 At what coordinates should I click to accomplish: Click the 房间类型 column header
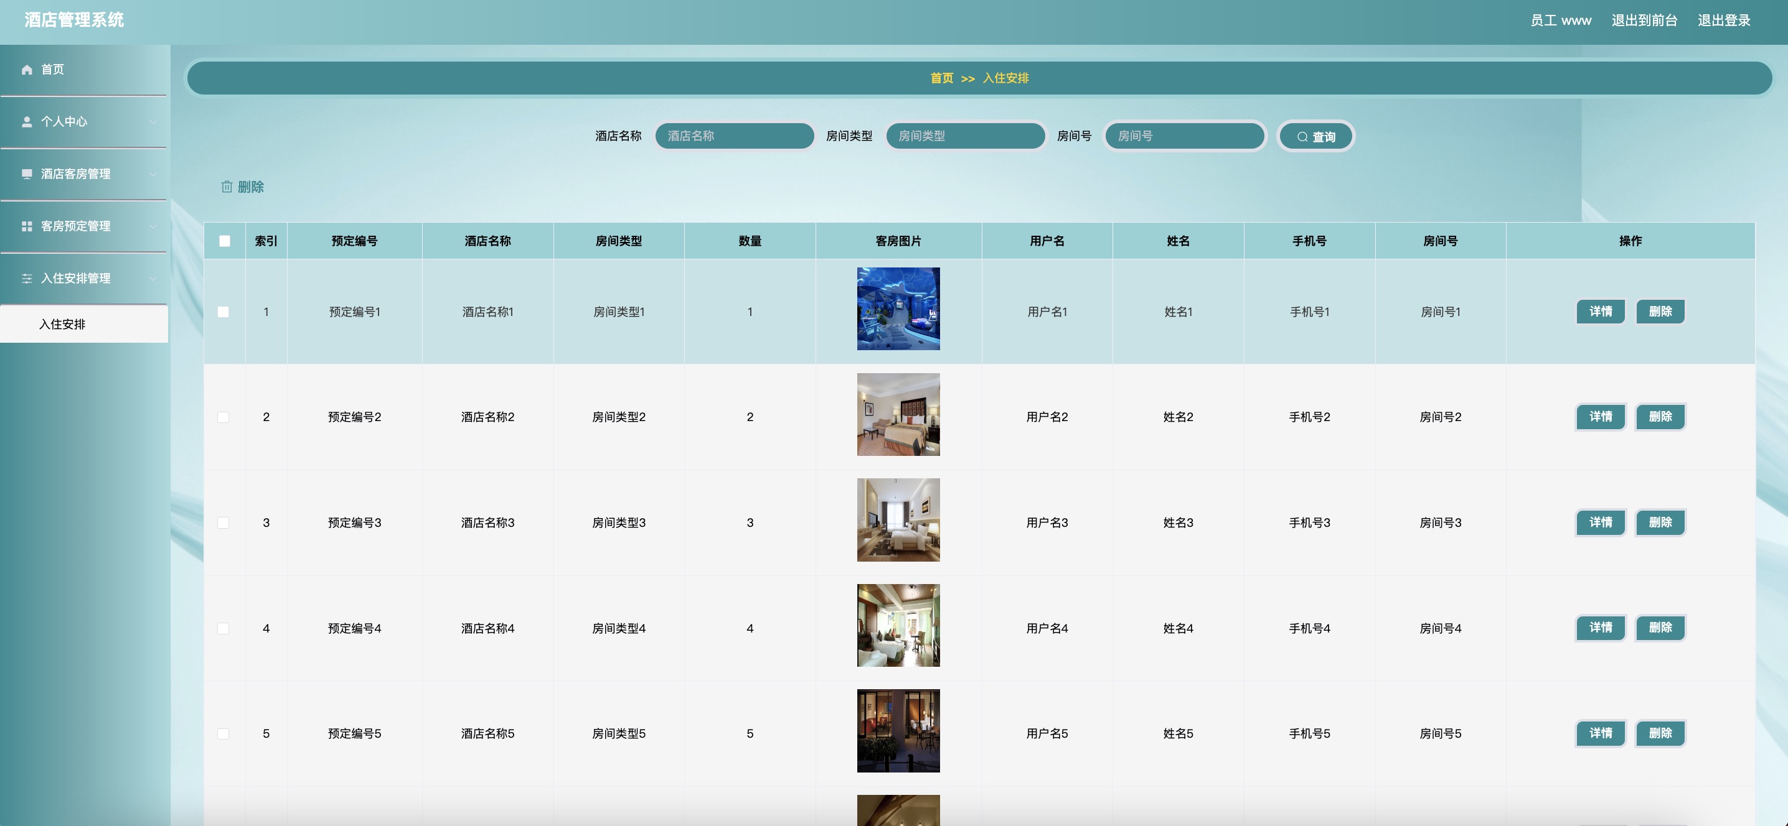tap(619, 241)
